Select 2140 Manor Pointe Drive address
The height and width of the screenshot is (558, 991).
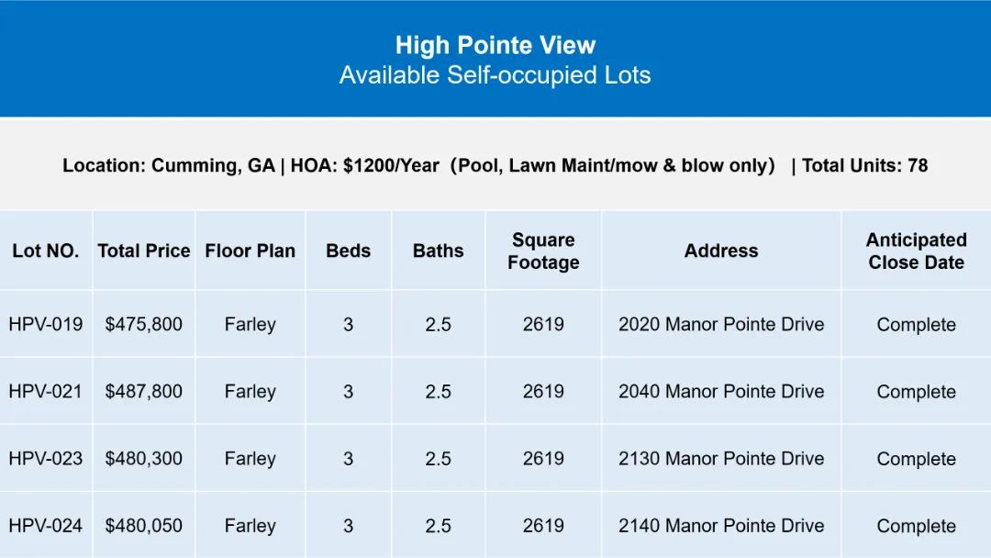pyautogui.click(x=721, y=525)
